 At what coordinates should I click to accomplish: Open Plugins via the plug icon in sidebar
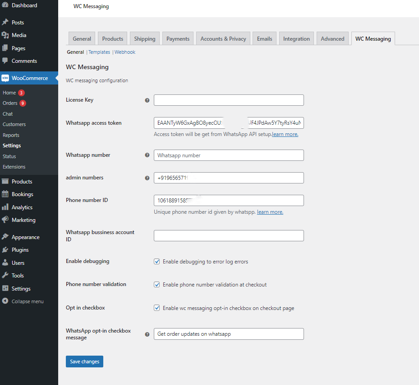[x=5, y=250]
